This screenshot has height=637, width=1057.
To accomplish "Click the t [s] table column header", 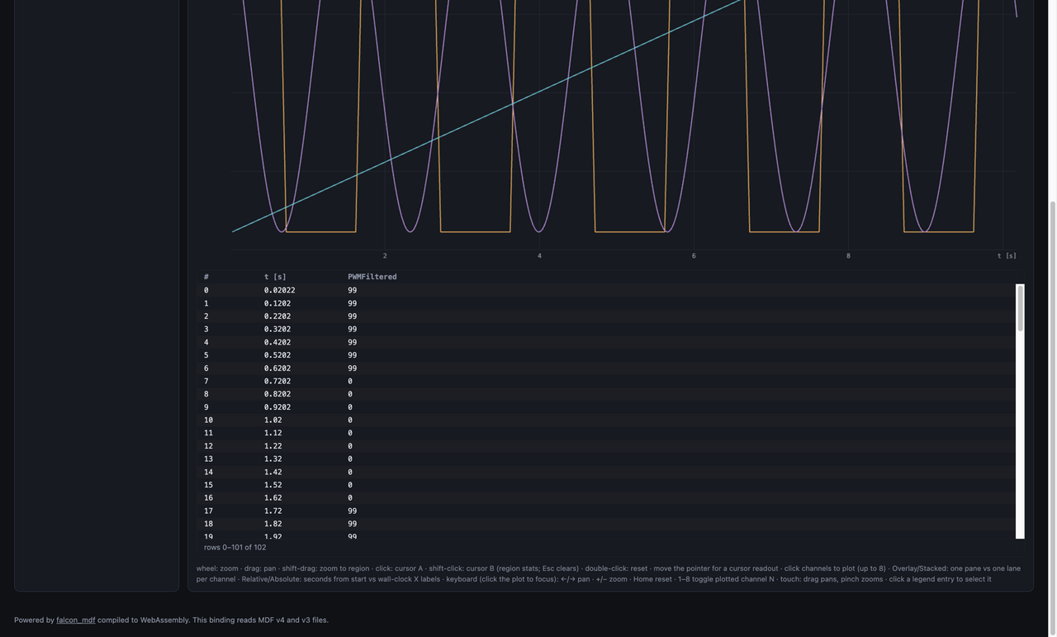I will click(x=275, y=277).
